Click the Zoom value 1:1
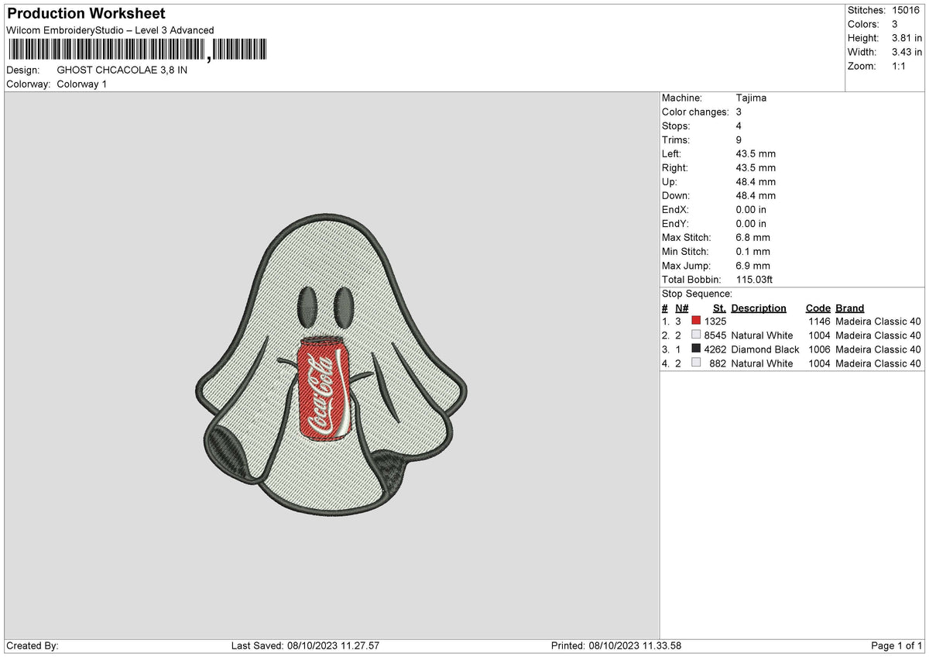This screenshot has height=657, width=929. pos(900,66)
